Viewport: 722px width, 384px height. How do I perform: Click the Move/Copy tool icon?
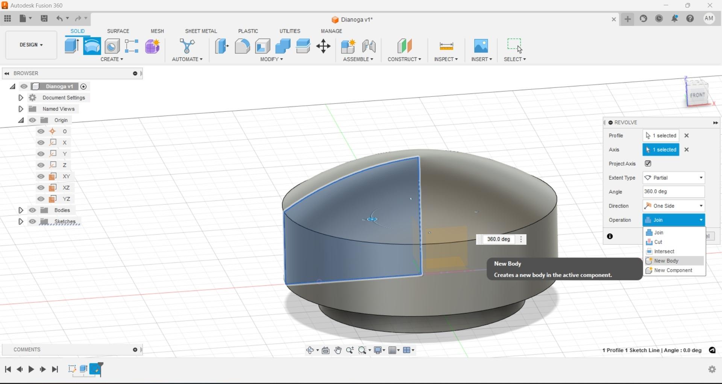[x=323, y=46]
